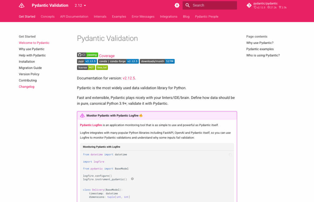Click the git repository icon for pydantic/pydantic

[249, 6]
